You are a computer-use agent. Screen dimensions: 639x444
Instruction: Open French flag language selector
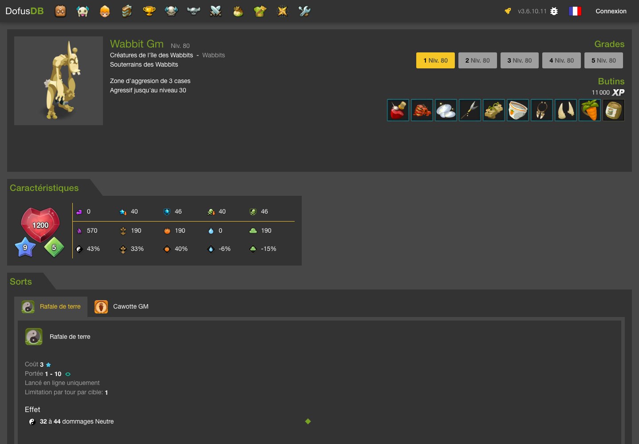click(575, 11)
